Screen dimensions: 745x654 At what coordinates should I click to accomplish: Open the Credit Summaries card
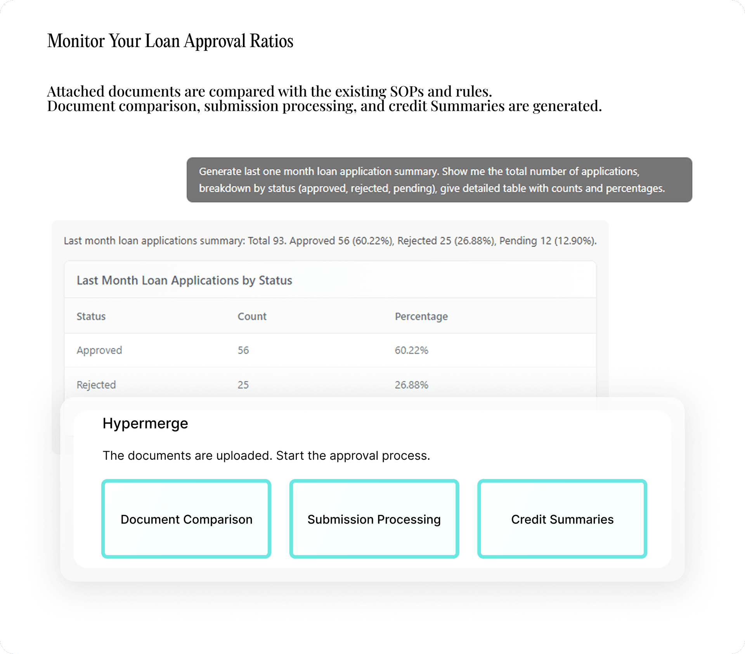point(562,519)
